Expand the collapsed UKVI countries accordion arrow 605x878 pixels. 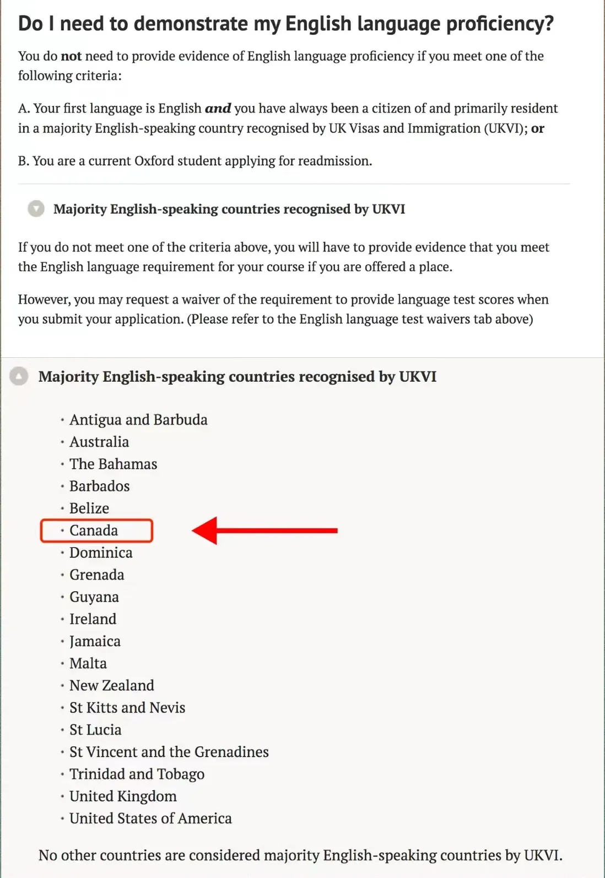click(36, 209)
